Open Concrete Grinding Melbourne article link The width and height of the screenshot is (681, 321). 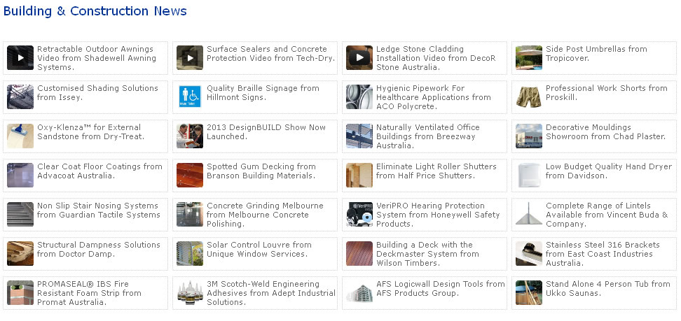coord(265,215)
